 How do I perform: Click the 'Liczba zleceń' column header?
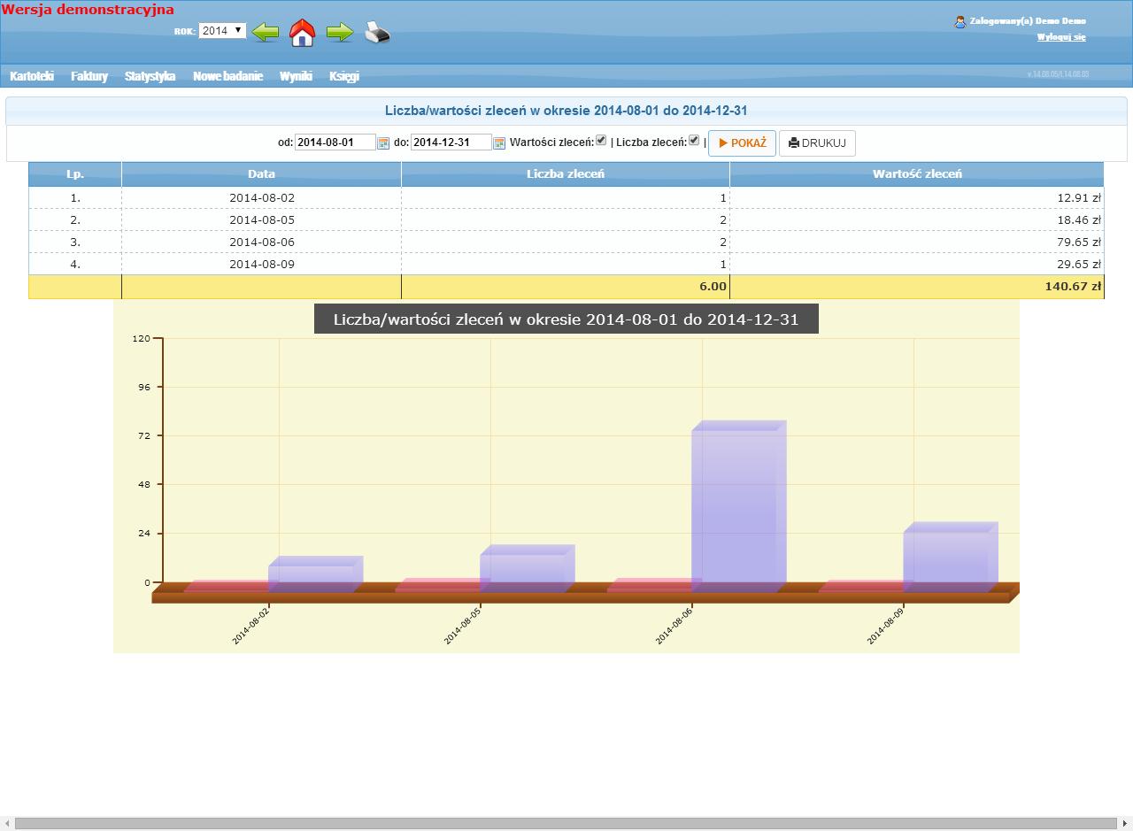coord(566,174)
